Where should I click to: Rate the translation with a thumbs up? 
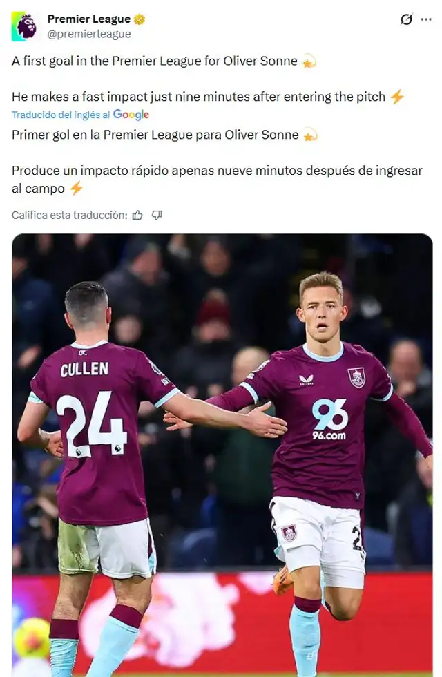(x=138, y=215)
